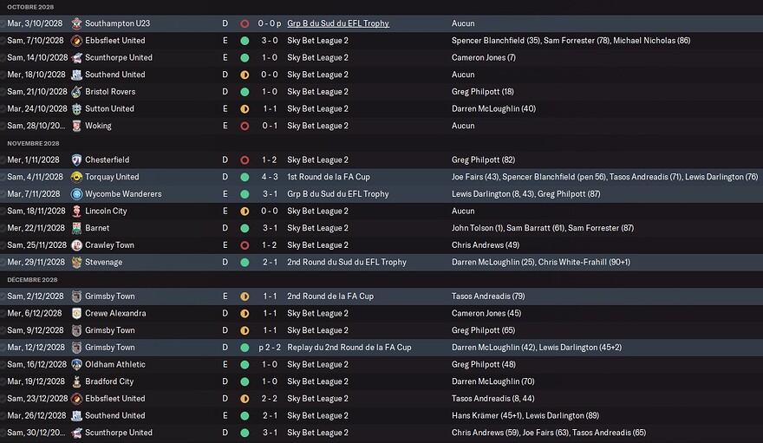Click the Torquay United club badge
Screen dimensions: 763x443
pyautogui.click(x=76, y=177)
